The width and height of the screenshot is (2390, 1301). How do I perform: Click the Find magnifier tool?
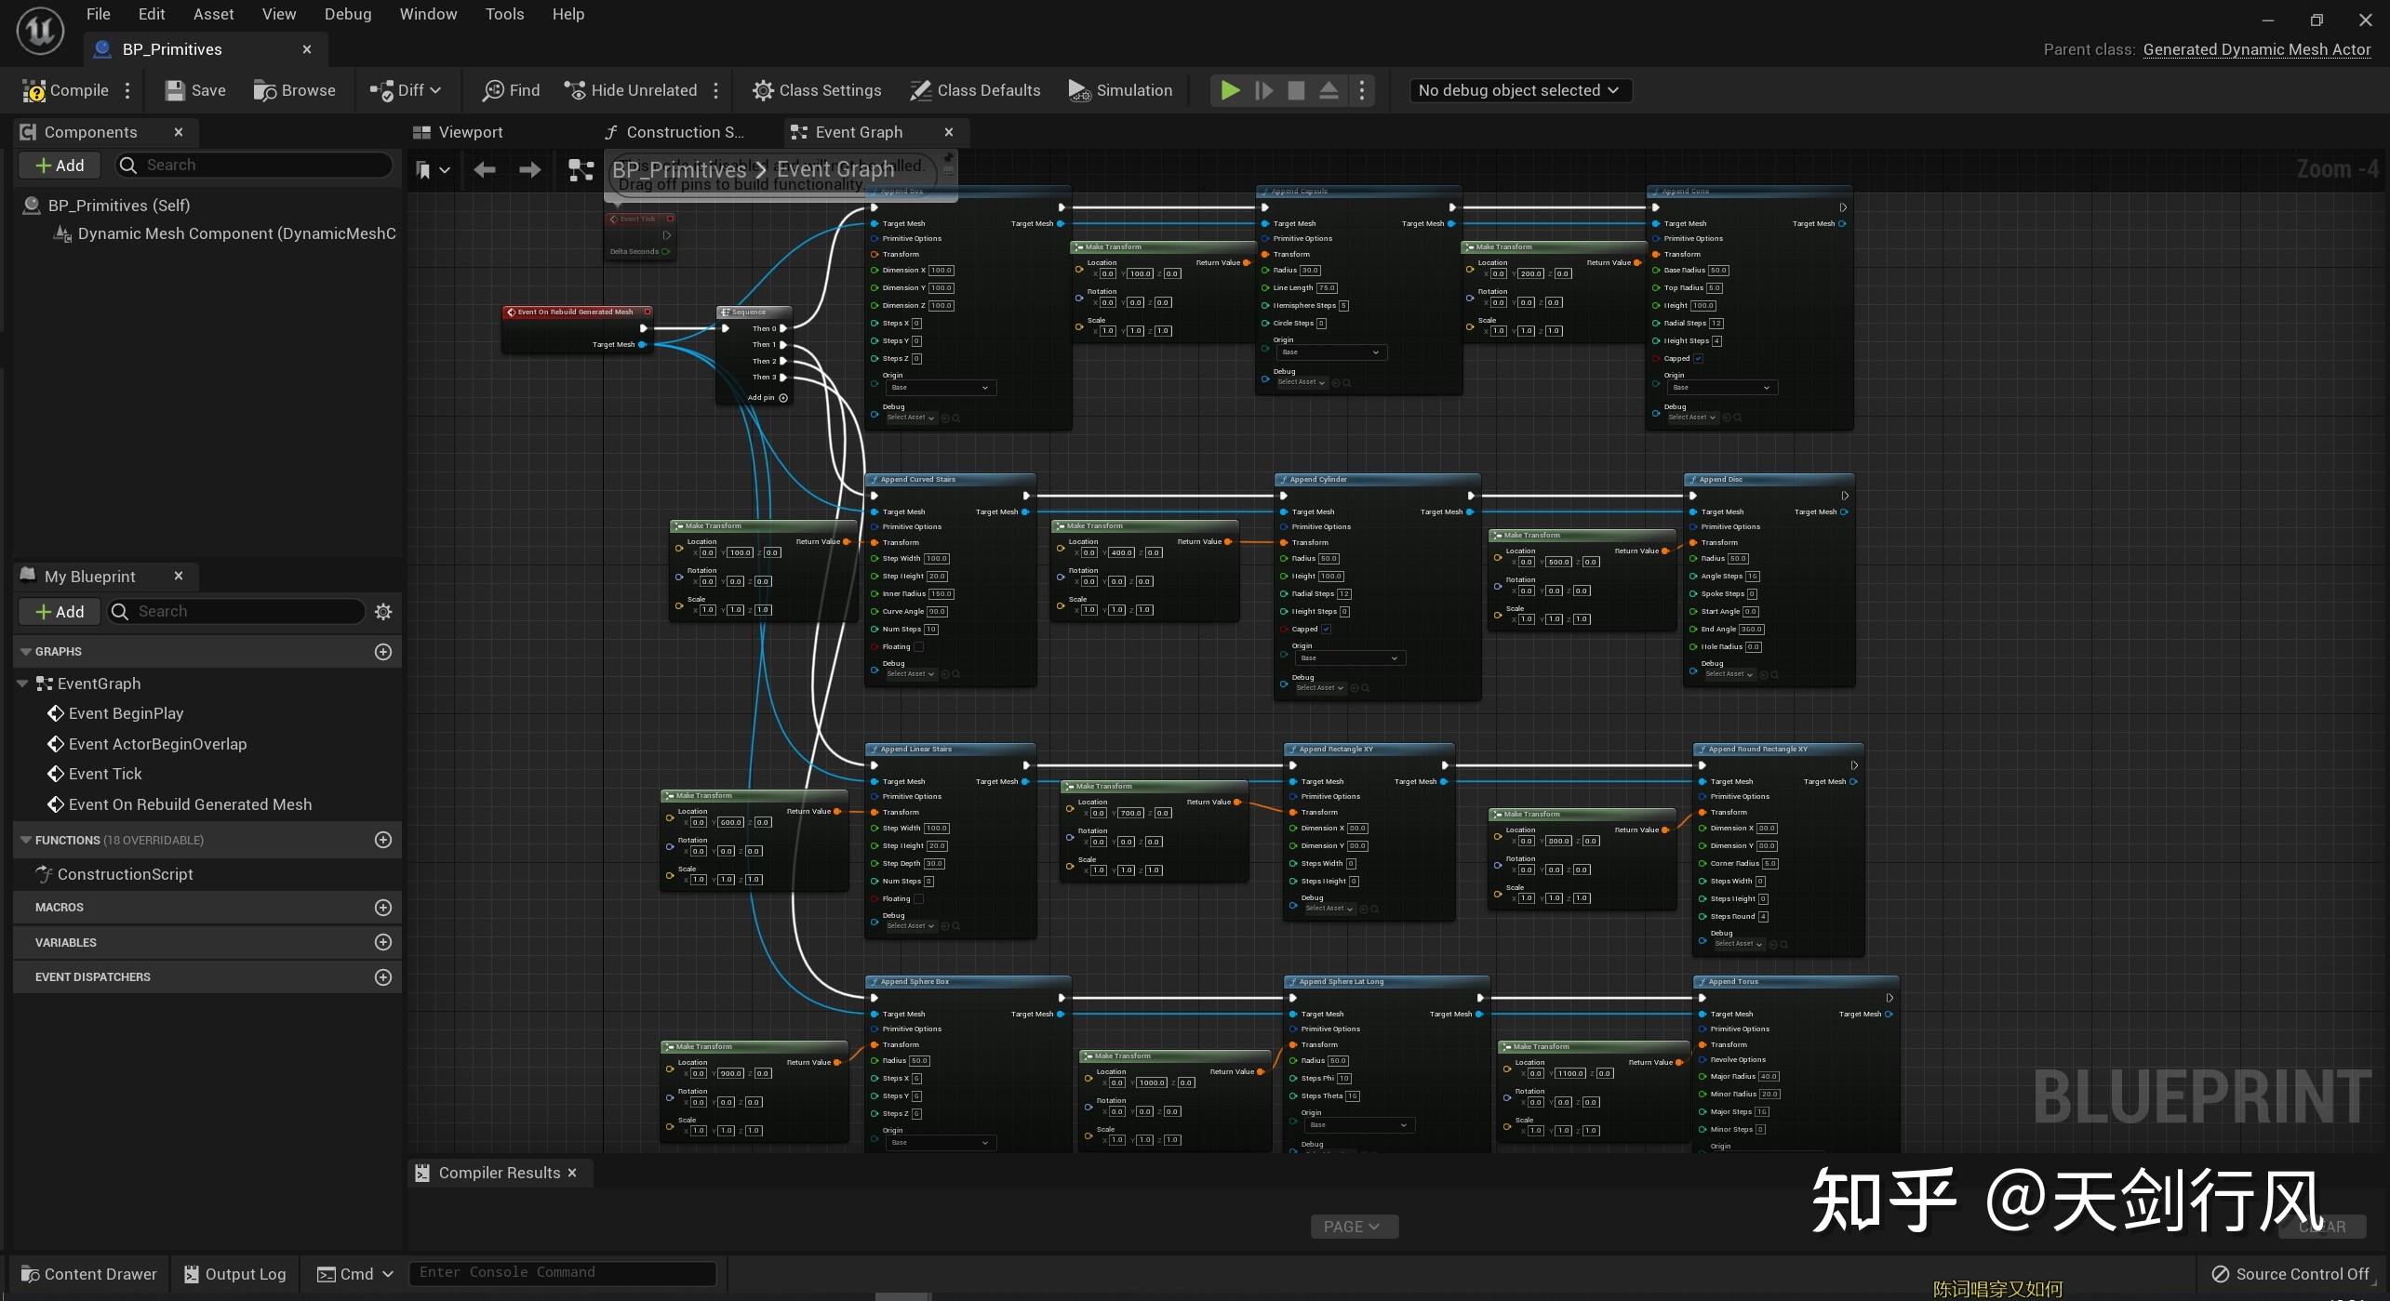tap(493, 90)
